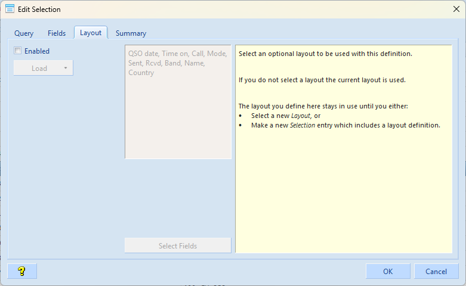Click the Enabled checkbox label text
This screenshot has height=286, width=466.
pyautogui.click(x=37, y=51)
